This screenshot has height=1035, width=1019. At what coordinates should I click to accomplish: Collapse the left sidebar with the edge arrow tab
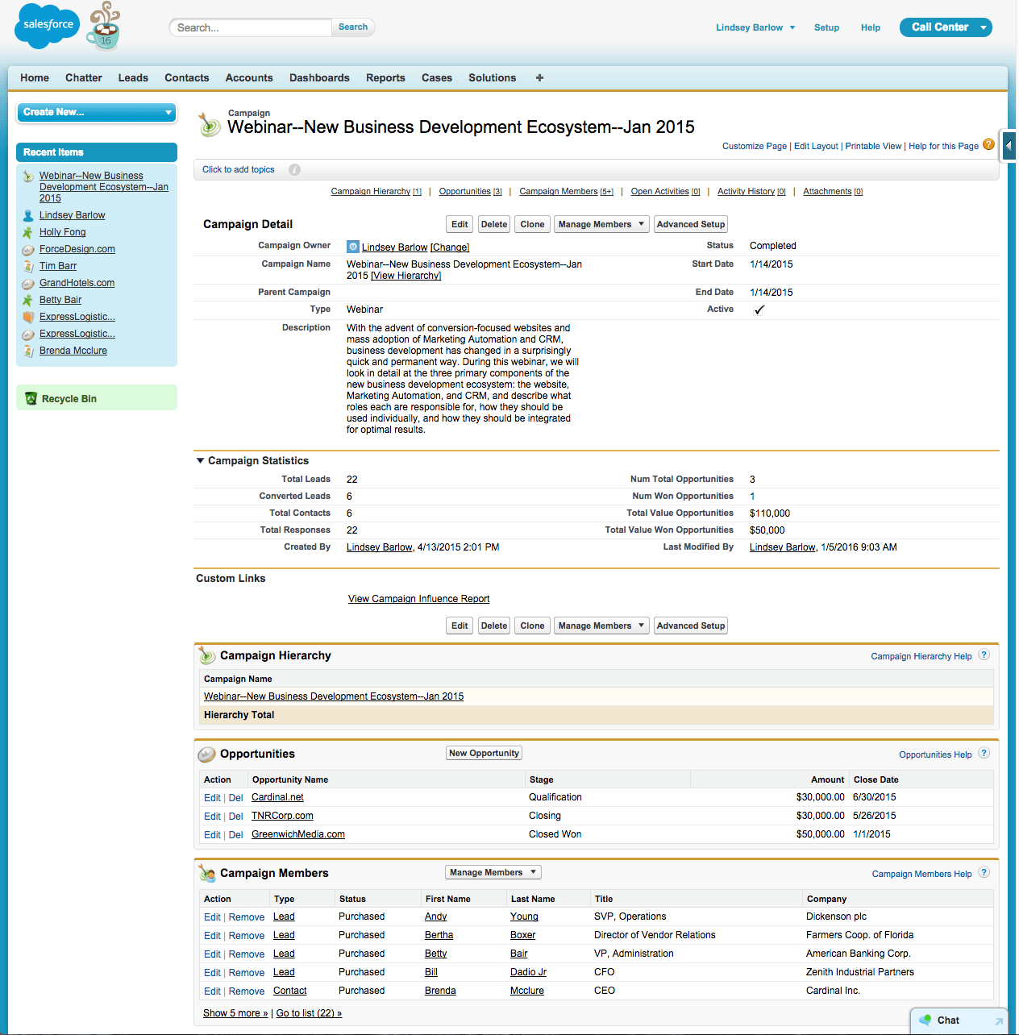1009,146
